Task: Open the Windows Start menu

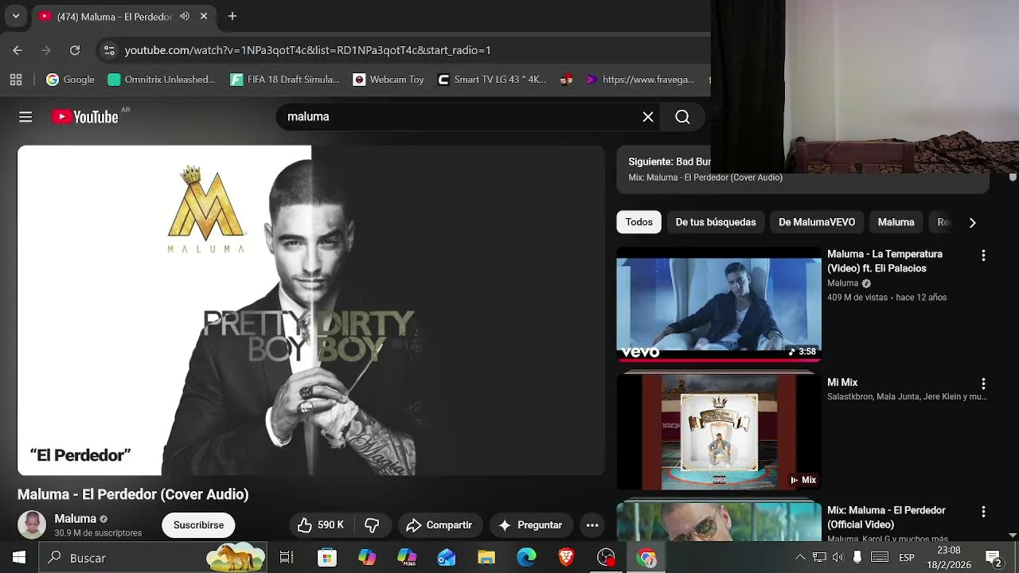Action: click(19, 558)
